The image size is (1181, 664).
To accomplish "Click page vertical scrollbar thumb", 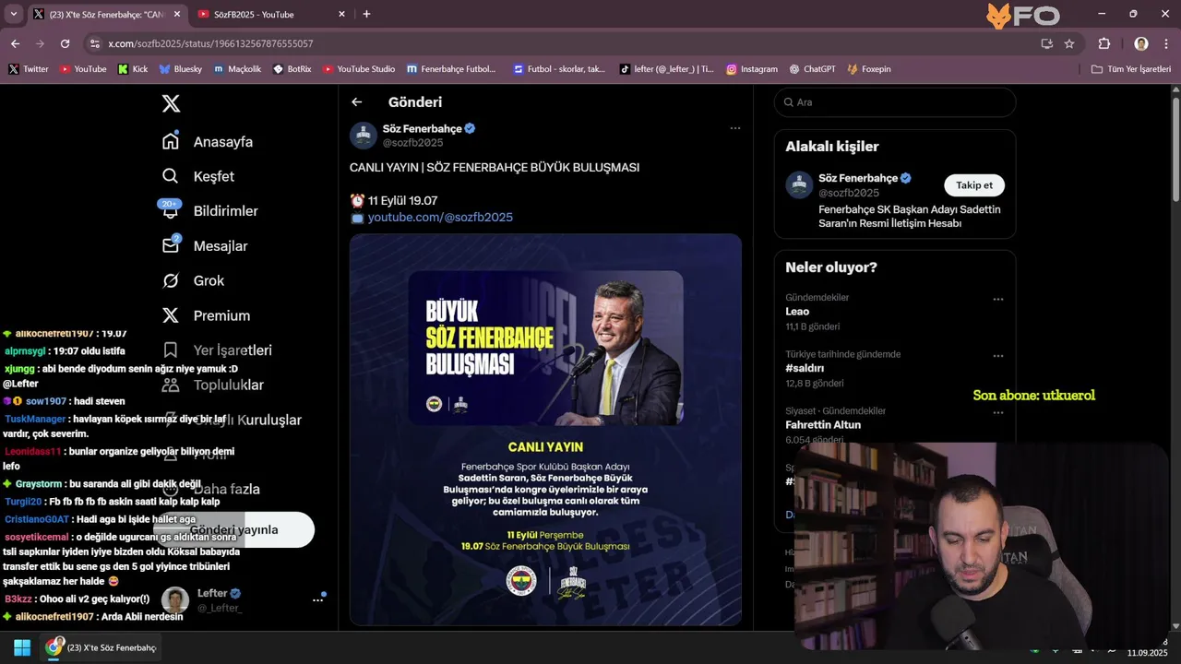I will pyautogui.click(x=1175, y=148).
